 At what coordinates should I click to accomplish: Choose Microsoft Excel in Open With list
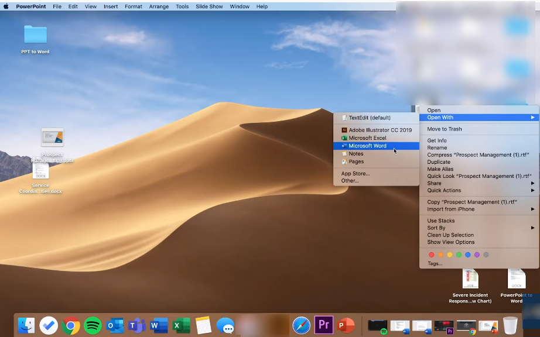[377, 138]
